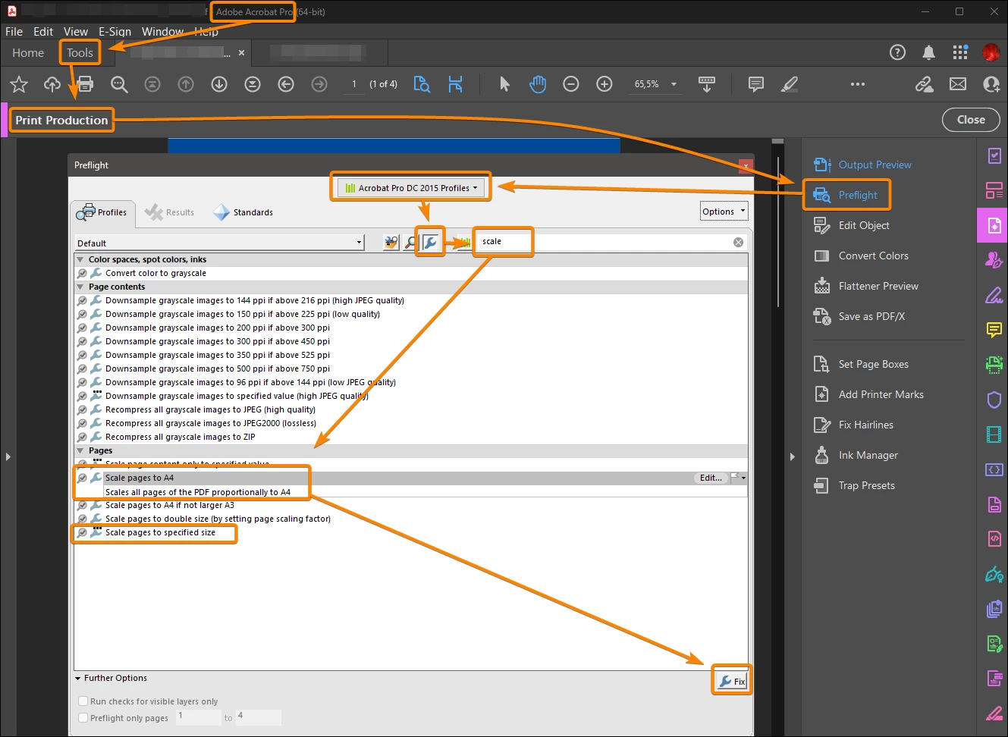Send file by email icon
The height and width of the screenshot is (737, 1008).
tap(958, 84)
